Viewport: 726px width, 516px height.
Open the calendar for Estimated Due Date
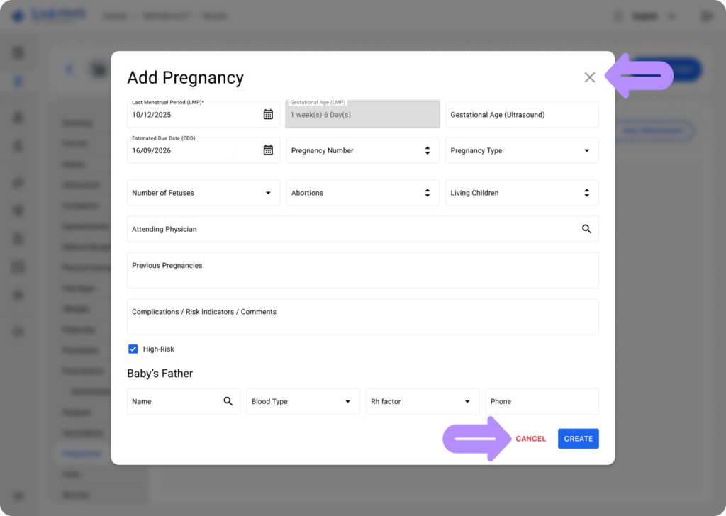pyautogui.click(x=268, y=150)
